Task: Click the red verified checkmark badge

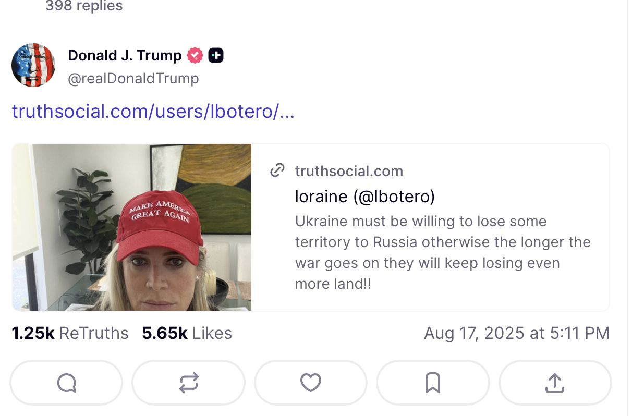Action: pyautogui.click(x=195, y=55)
